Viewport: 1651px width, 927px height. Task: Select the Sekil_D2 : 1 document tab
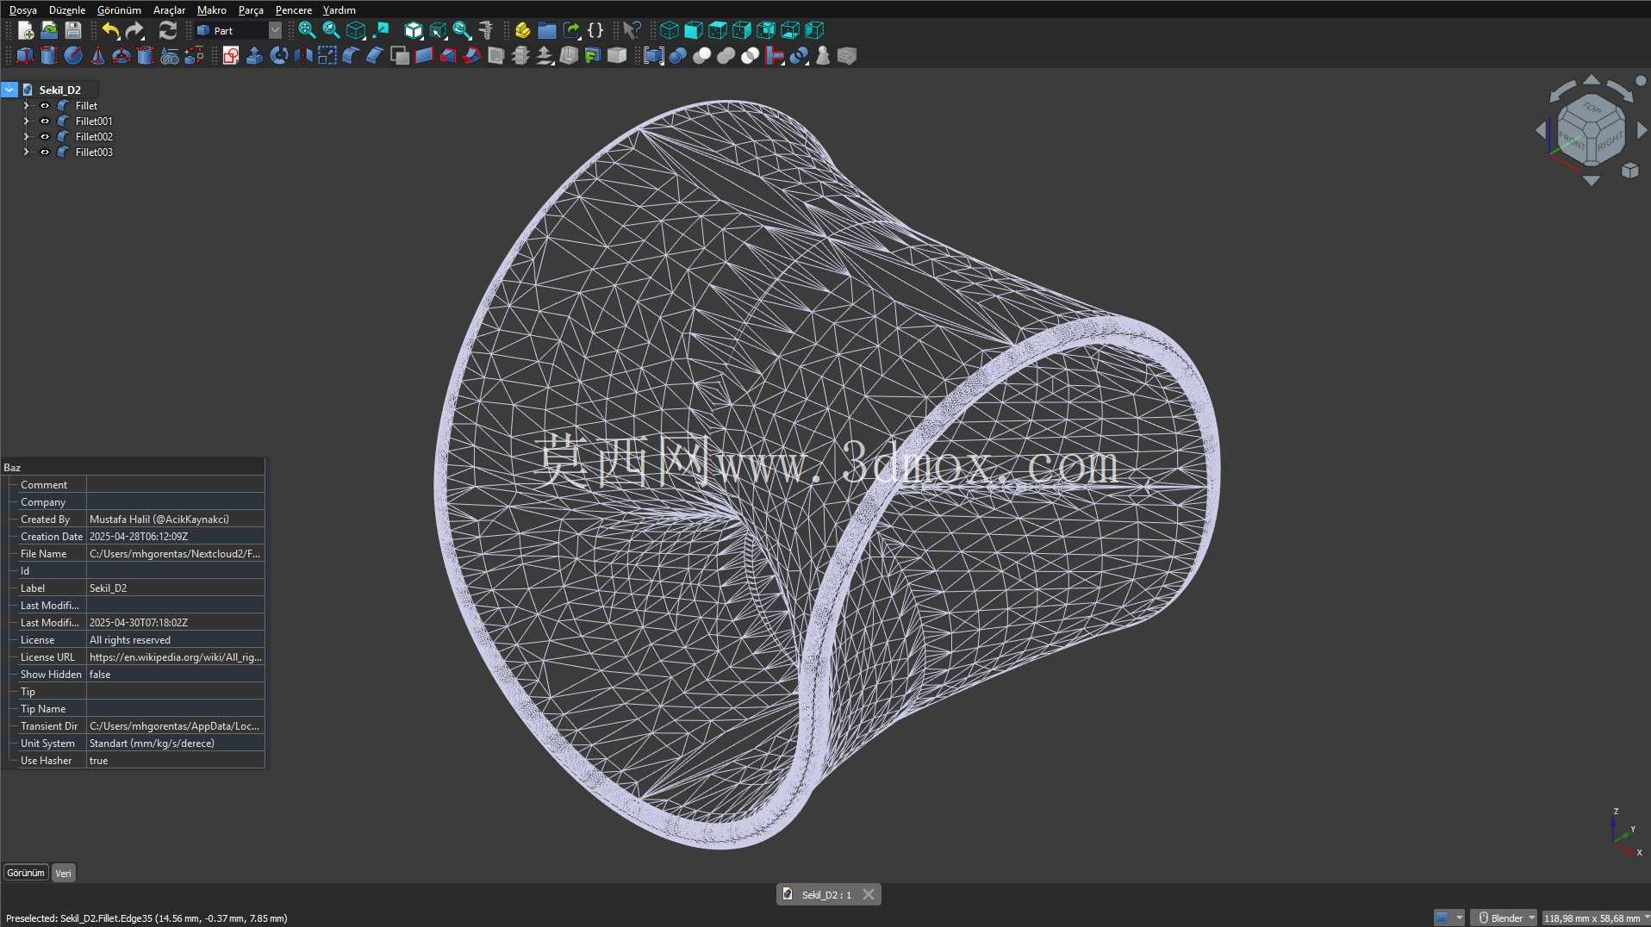click(826, 895)
